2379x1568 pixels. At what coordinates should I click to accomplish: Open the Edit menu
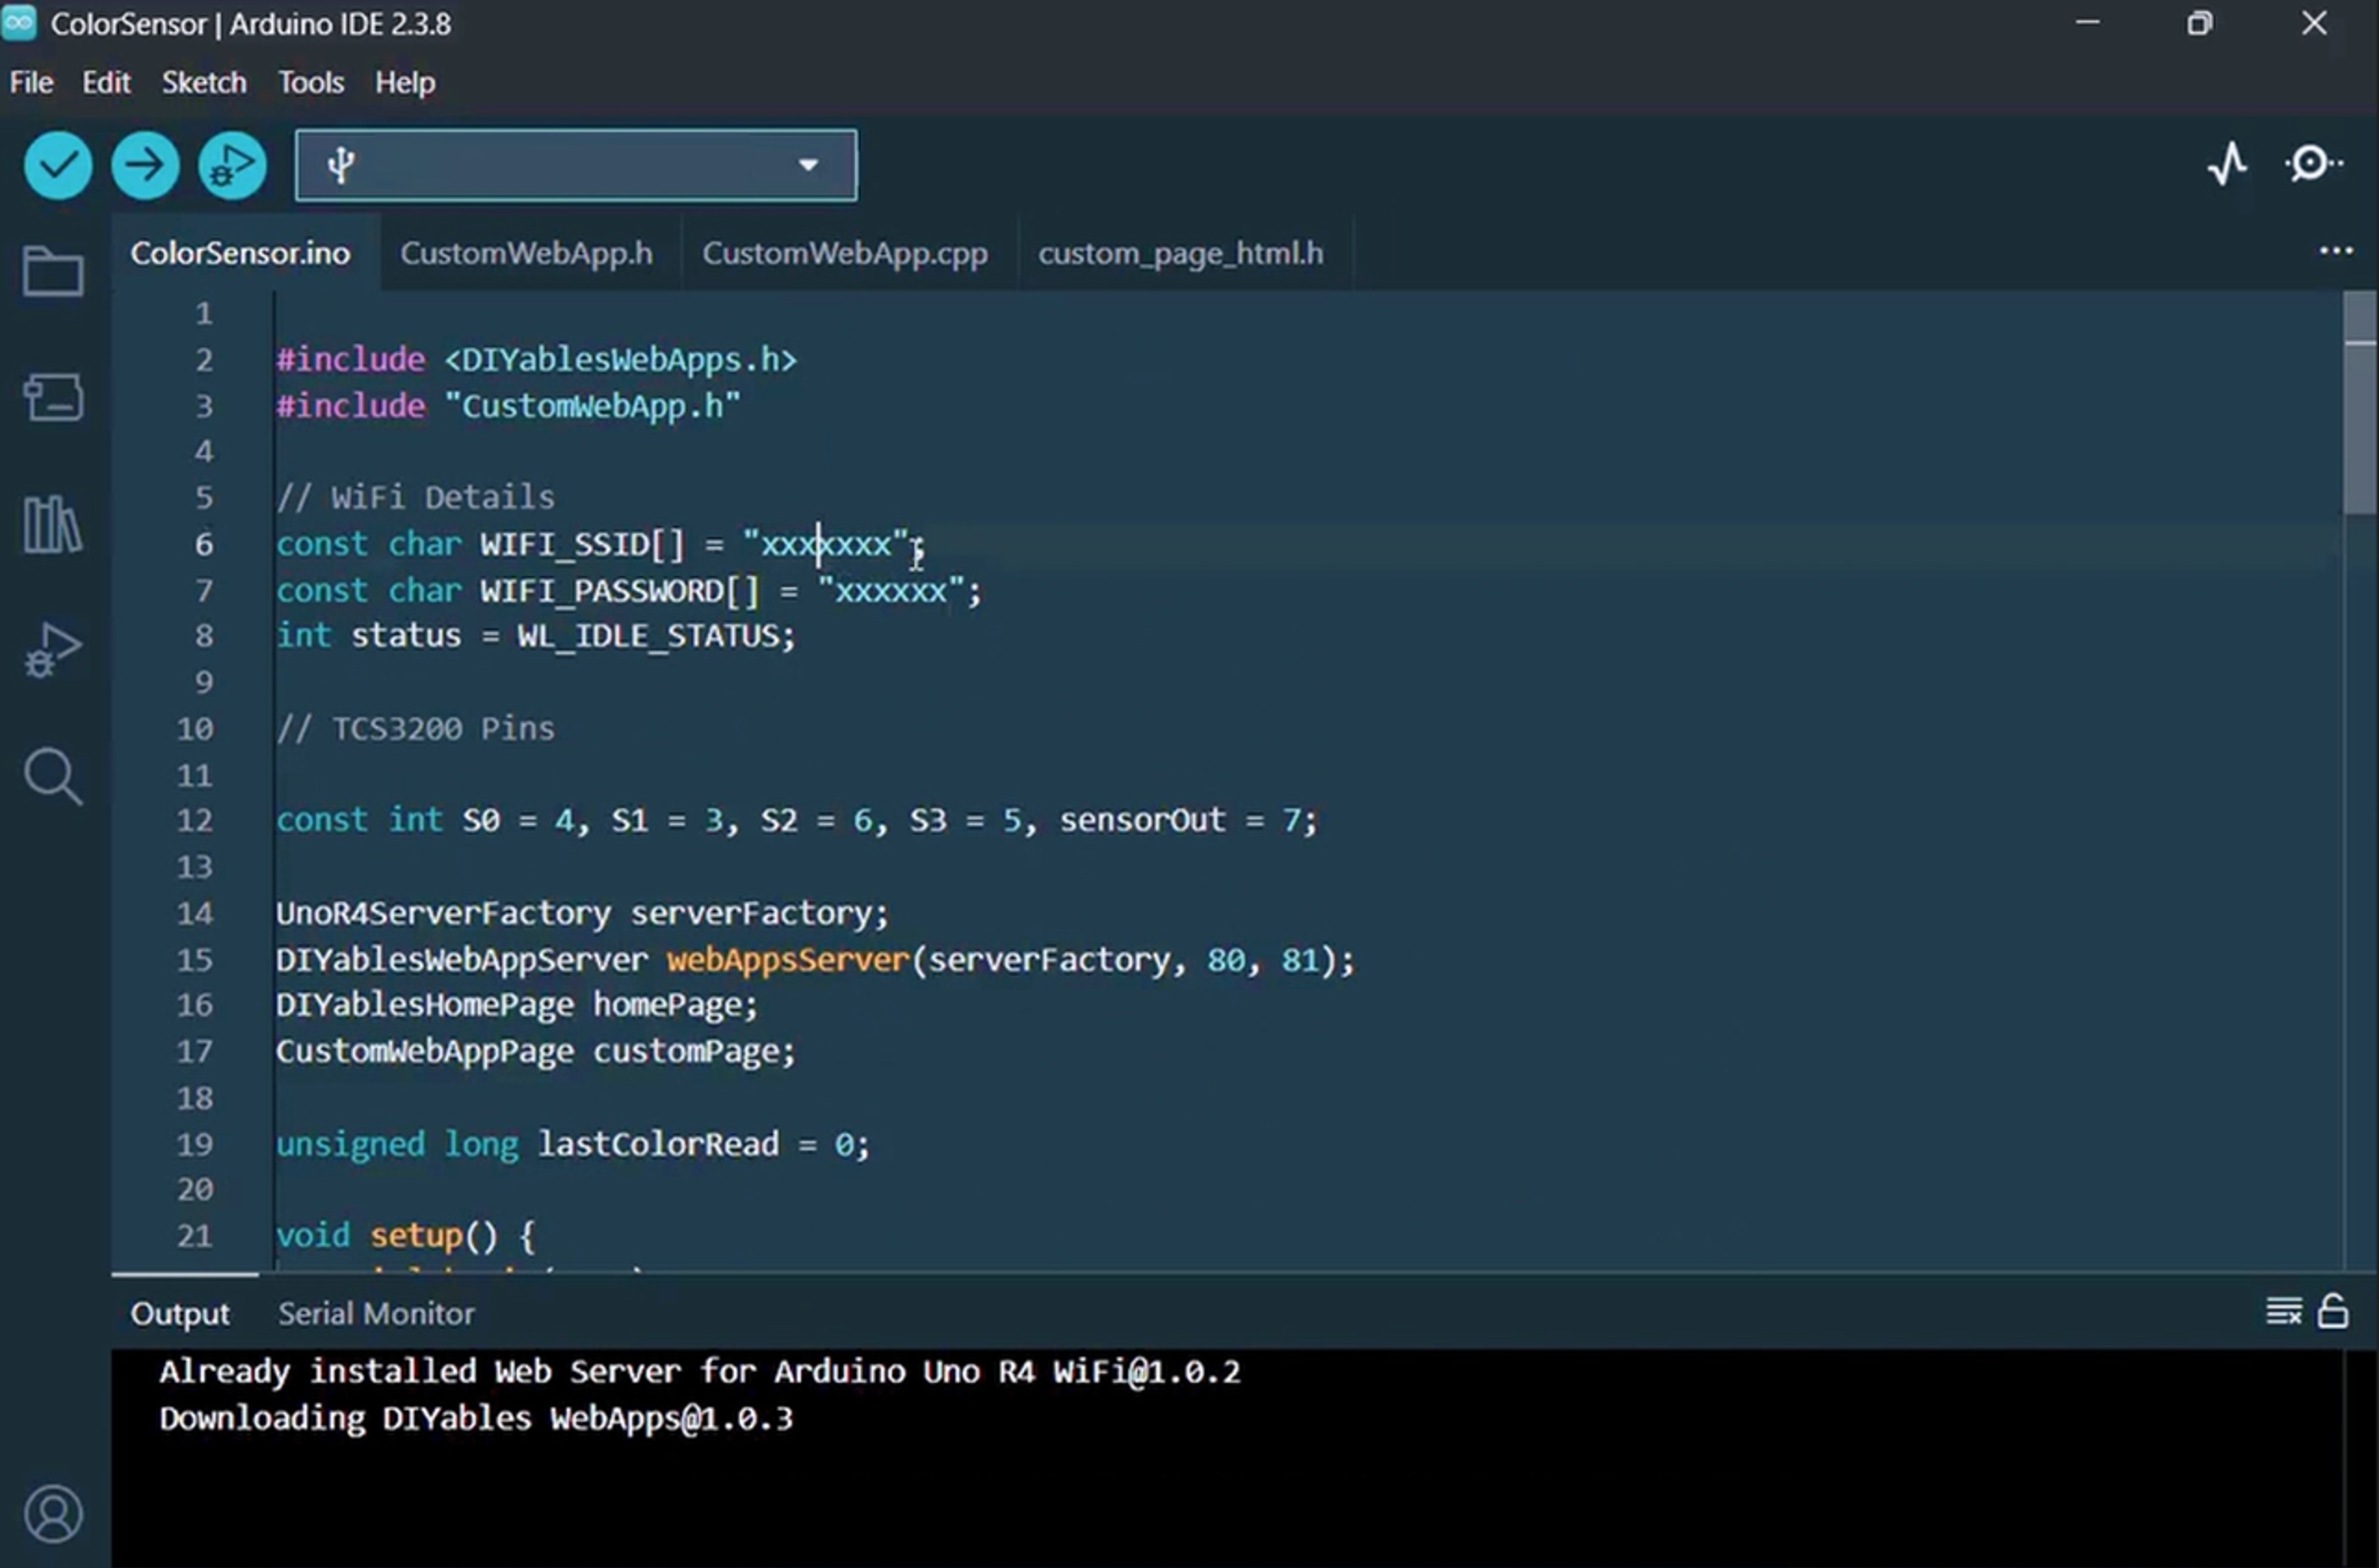click(x=106, y=82)
